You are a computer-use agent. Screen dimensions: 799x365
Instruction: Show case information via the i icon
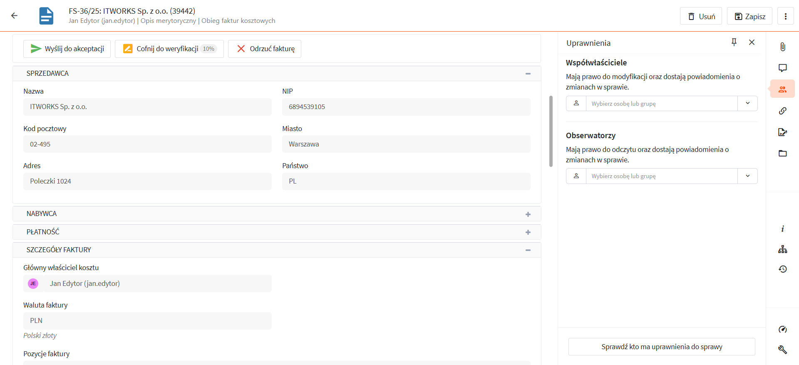tap(782, 229)
